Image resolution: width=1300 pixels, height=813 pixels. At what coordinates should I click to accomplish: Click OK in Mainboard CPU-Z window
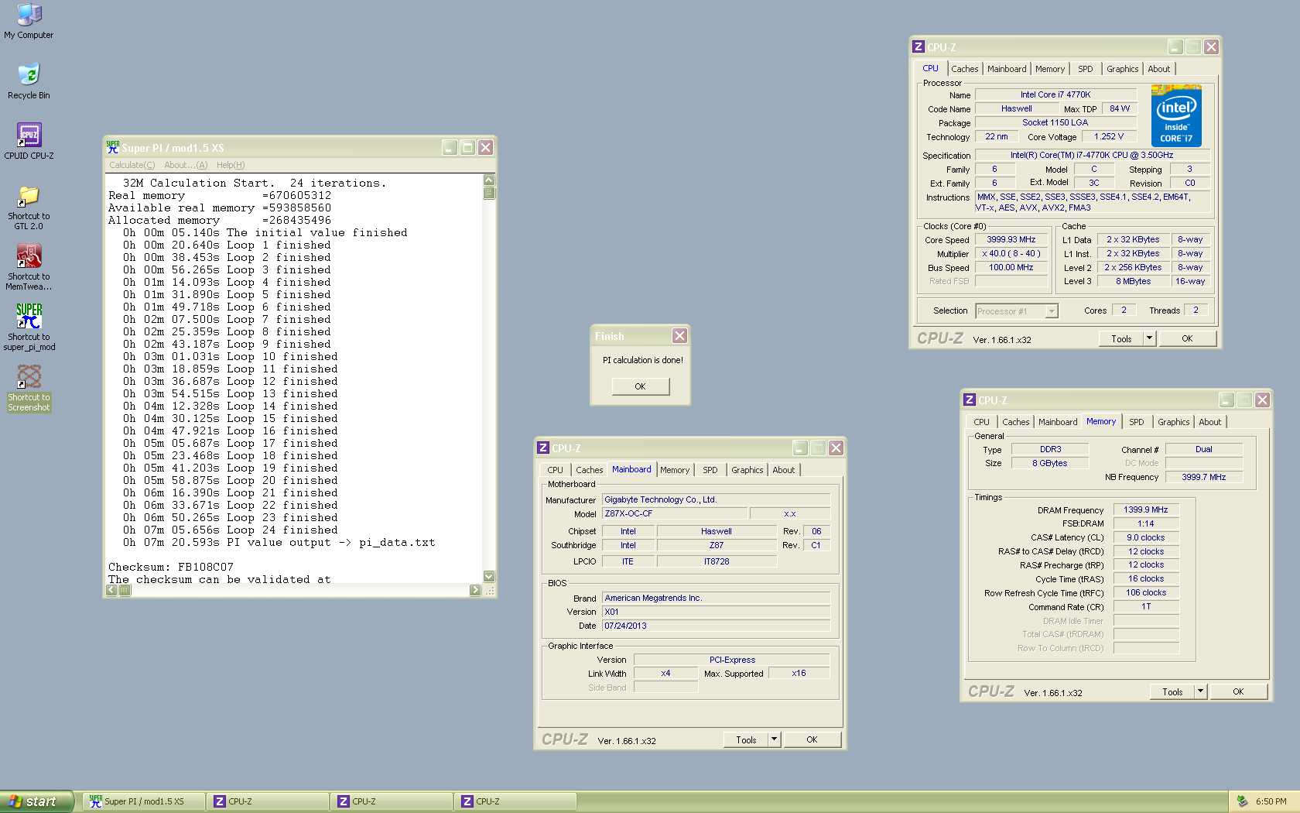tap(812, 739)
